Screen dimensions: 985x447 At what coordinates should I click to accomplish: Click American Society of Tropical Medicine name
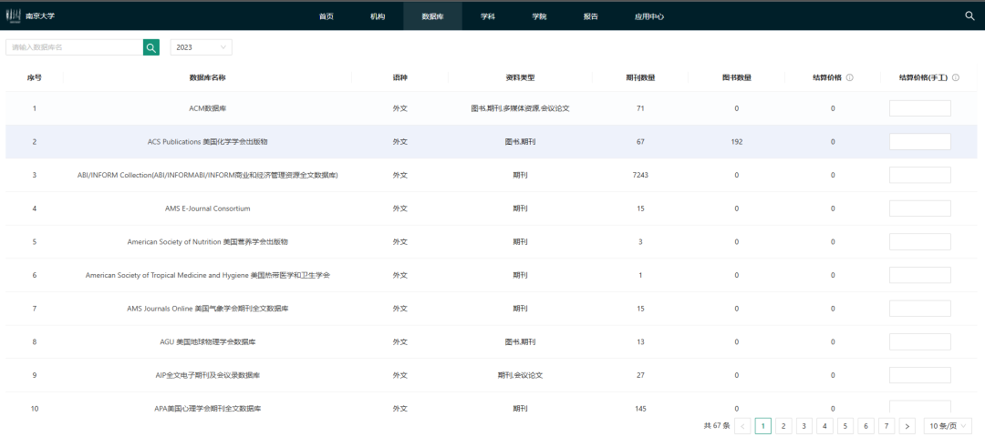click(x=207, y=275)
